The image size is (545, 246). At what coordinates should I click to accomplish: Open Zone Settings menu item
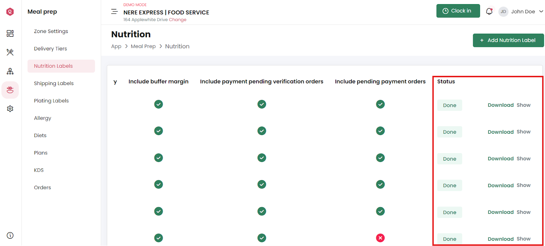[51, 31]
